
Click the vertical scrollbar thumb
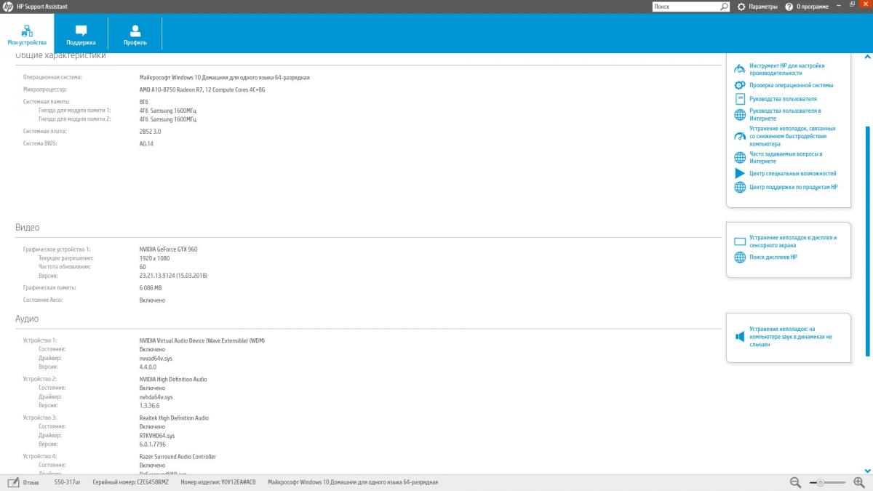[x=867, y=241]
